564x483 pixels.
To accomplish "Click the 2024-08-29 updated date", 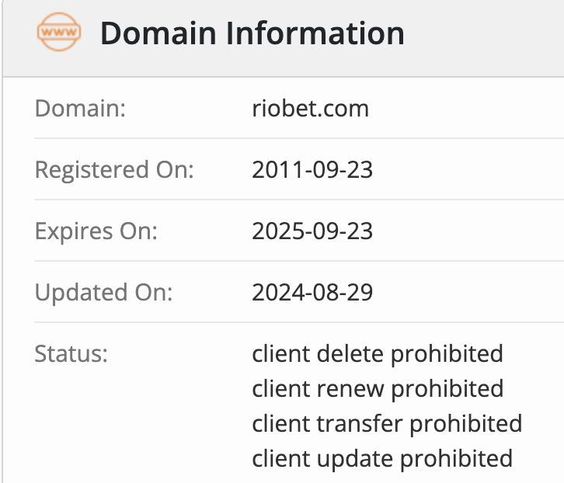I will tap(312, 293).
